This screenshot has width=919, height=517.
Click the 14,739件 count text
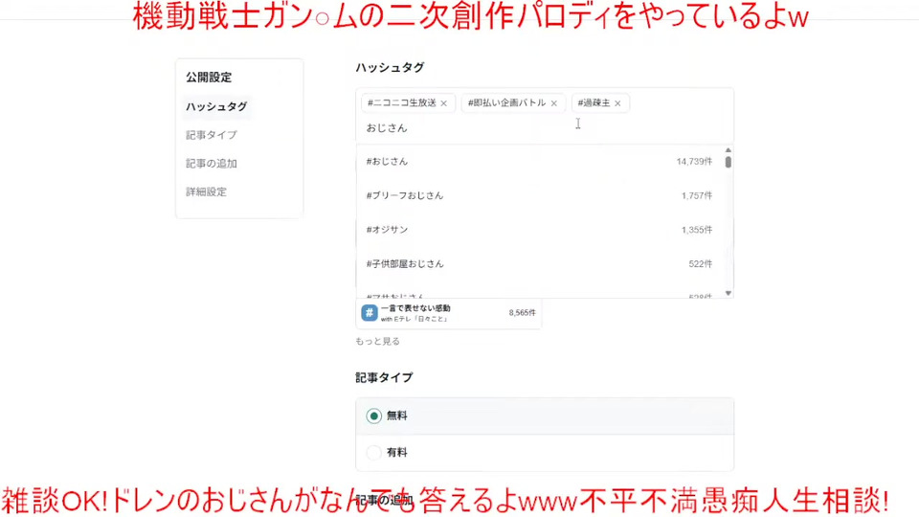(x=695, y=161)
